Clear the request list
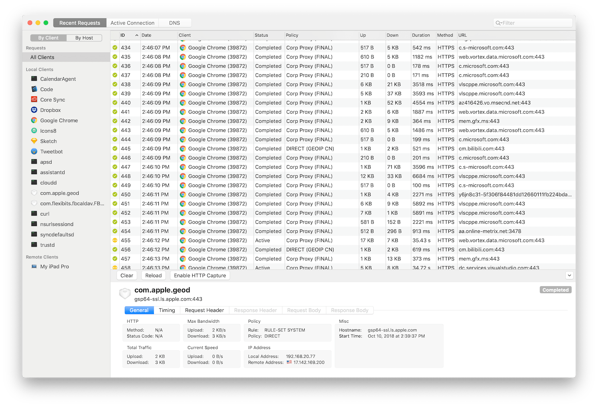 [126, 275]
